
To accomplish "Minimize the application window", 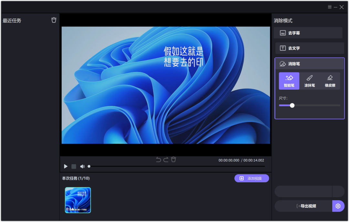I will 335,7.
